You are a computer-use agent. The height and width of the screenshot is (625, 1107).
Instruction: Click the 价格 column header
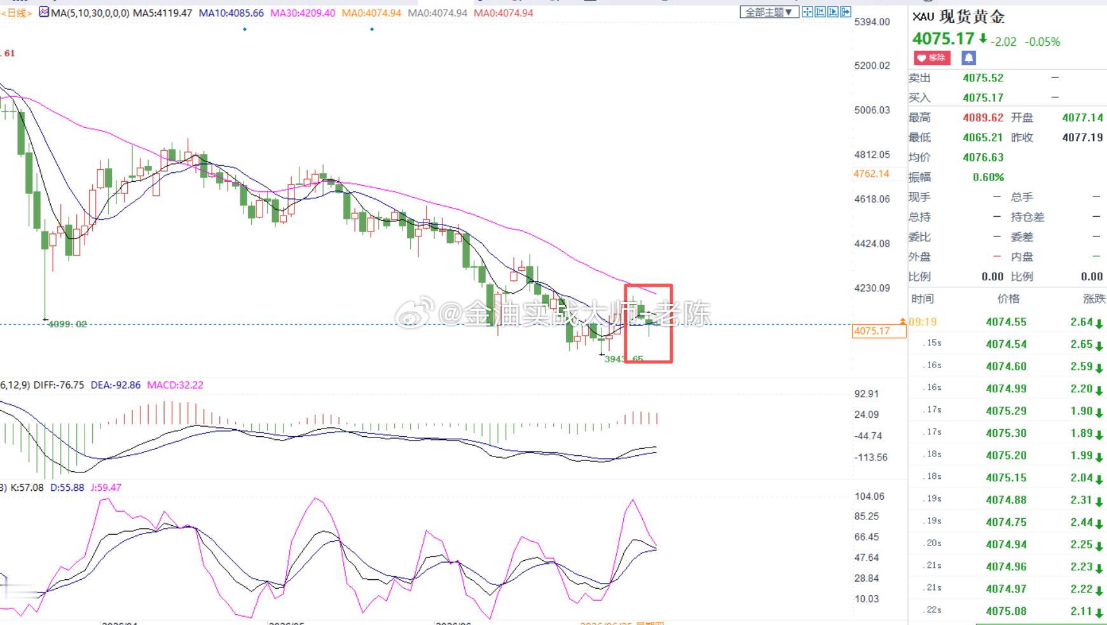coord(1008,299)
